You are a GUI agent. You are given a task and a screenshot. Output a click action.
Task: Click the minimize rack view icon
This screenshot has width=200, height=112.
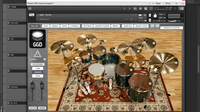point(151,9)
